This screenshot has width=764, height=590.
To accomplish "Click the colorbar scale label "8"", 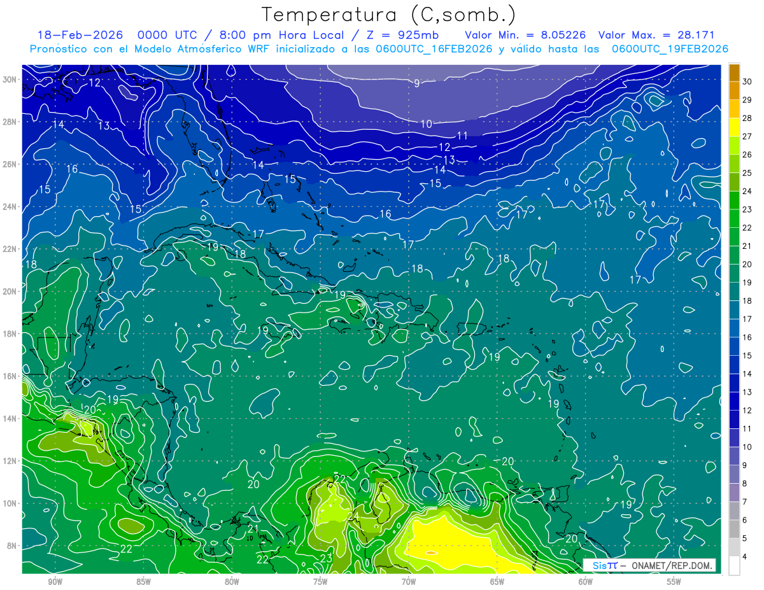I will [x=746, y=484].
